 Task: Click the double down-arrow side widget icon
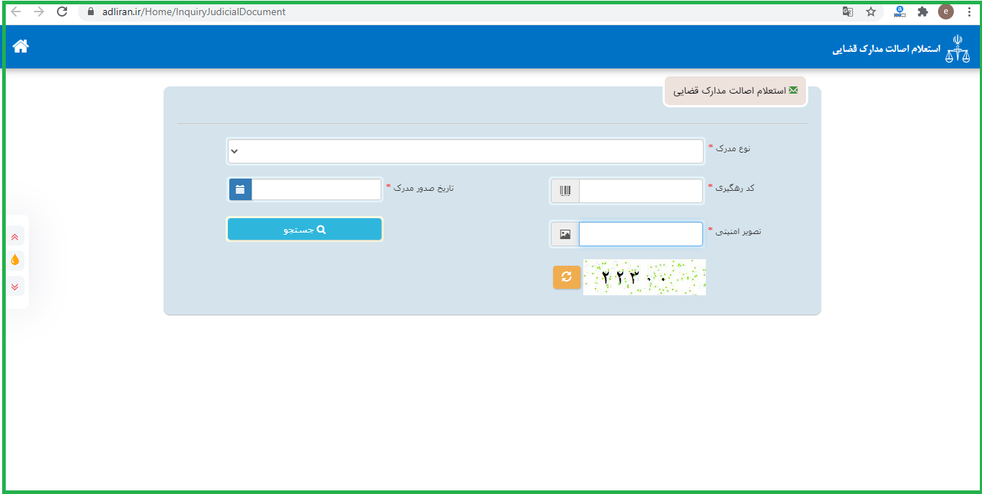click(15, 286)
